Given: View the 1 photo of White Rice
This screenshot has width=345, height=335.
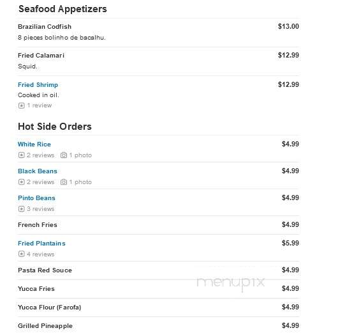Looking at the screenshot, I should click(x=80, y=155).
